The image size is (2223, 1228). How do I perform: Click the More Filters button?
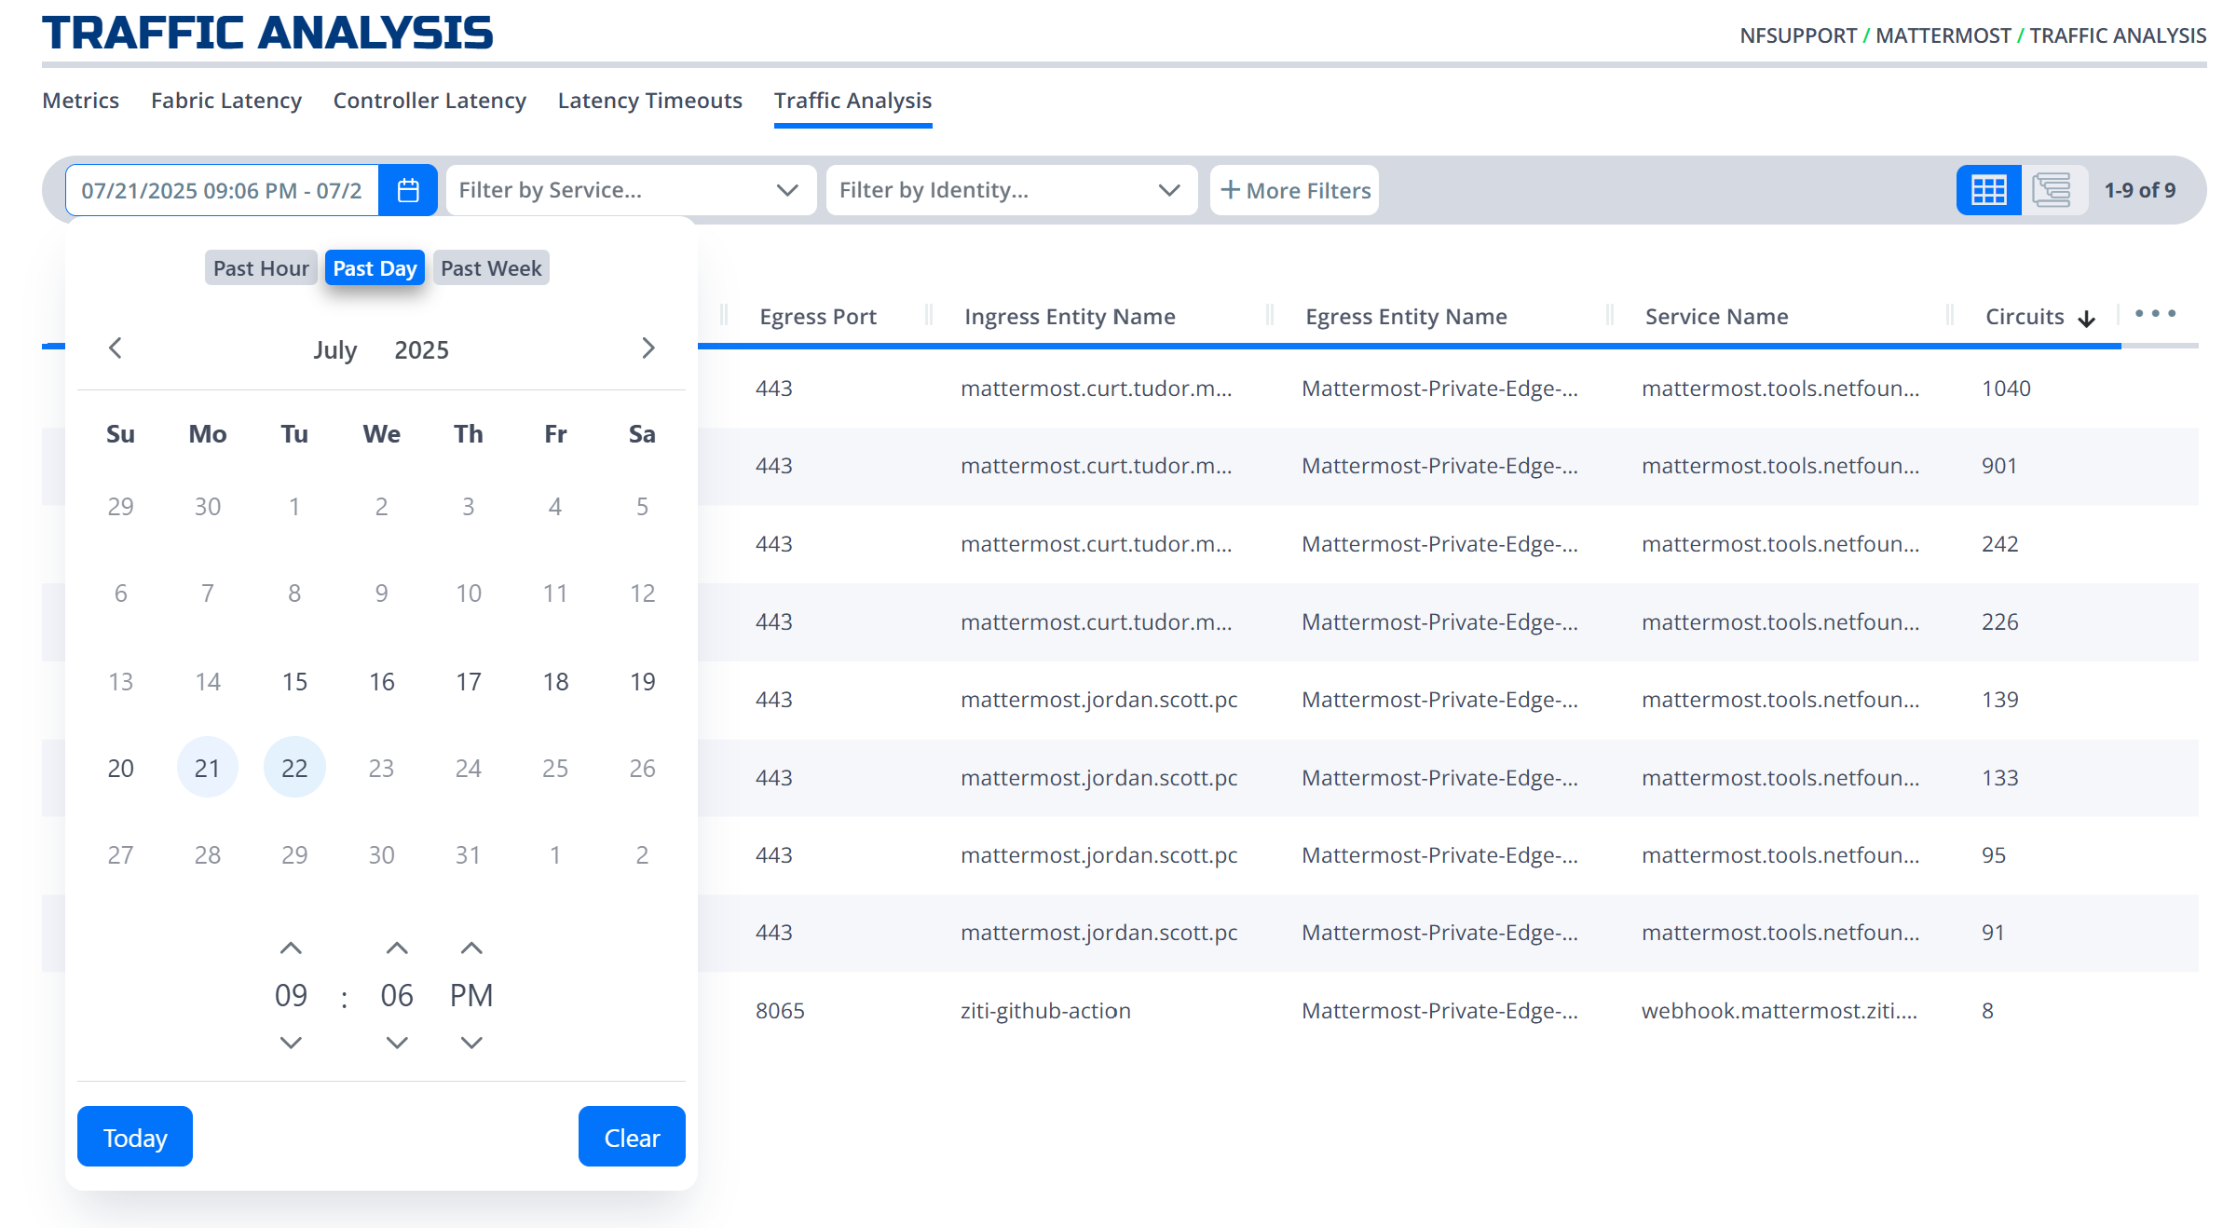[x=1294, y=190]
